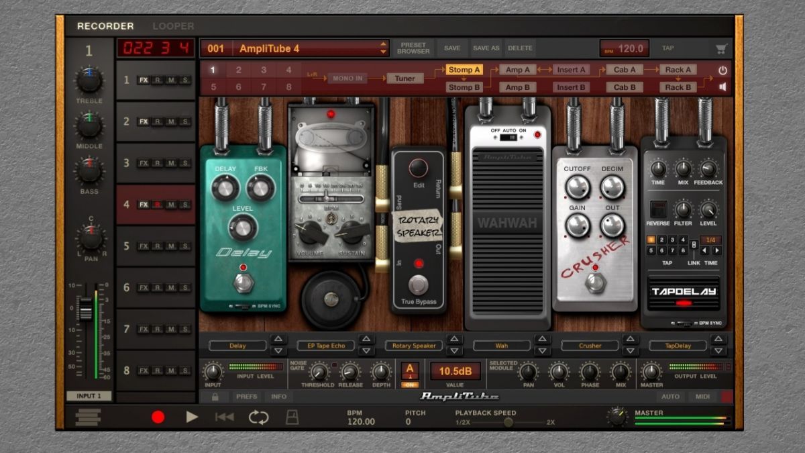Click the TREBLE knob on track strip
This screenshot has height=453, width=805.
pos(89,81)
